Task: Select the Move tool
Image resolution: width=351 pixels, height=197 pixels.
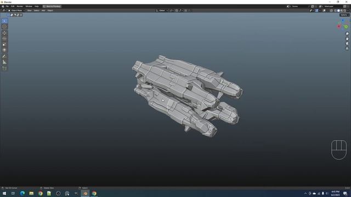Action: tap(4, 33)
